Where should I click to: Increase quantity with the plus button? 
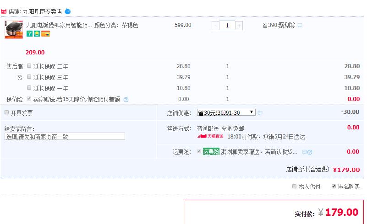click(239, 26)
